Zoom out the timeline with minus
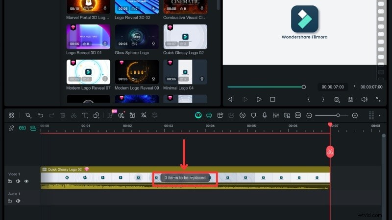 tap(309, 115)
